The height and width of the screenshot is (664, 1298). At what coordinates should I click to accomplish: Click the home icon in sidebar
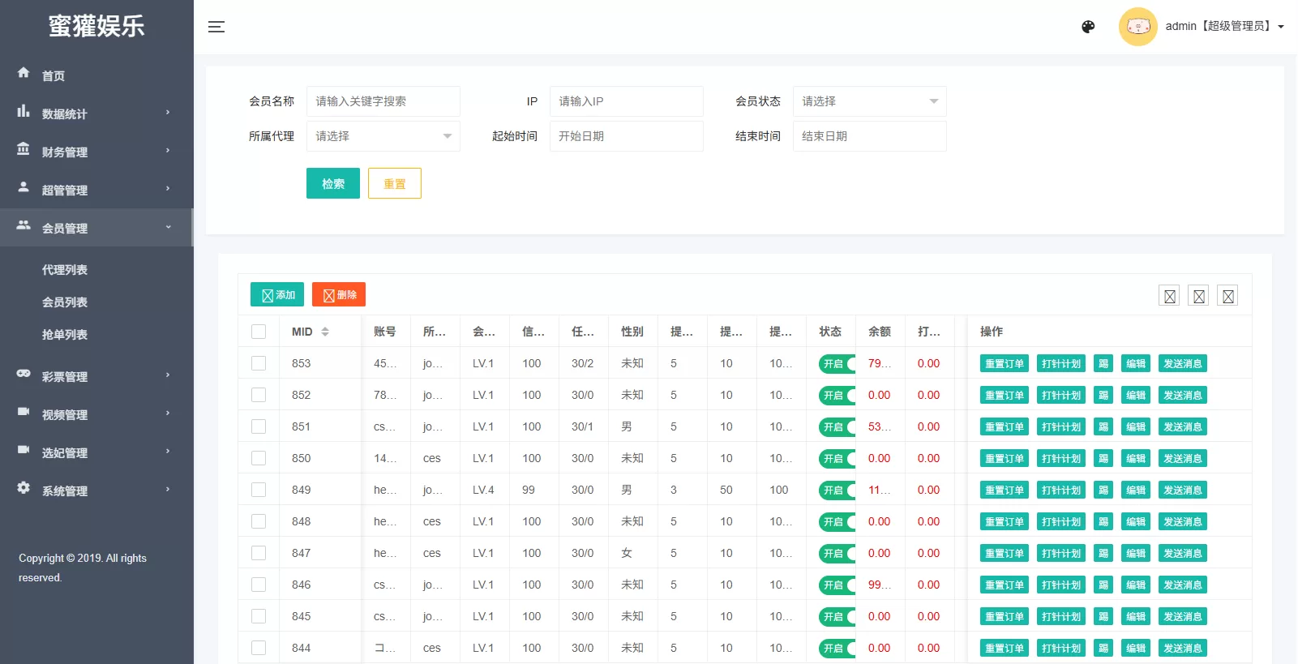point(24,73)
